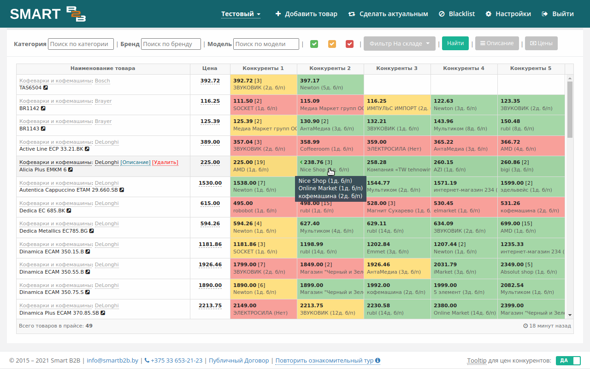Viewport: 590px width, 369px height.
Task: Focus the category search field
Action: pos(81,44)
